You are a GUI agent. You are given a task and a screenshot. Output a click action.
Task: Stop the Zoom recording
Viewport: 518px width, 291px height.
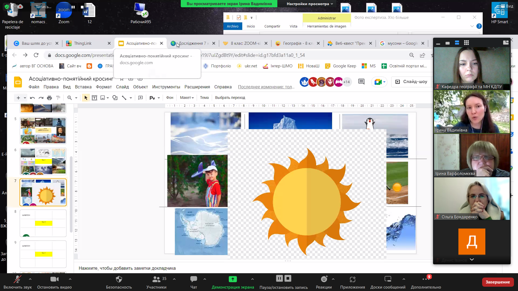click(x=288, y=278)
